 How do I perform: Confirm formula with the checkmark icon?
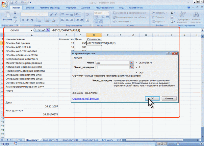(43, 30)
